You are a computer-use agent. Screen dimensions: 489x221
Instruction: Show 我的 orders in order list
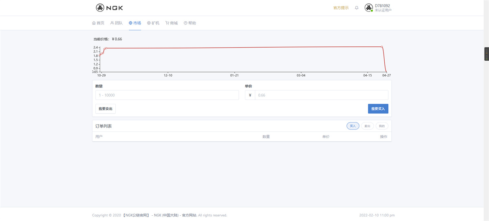coord(381,126)
